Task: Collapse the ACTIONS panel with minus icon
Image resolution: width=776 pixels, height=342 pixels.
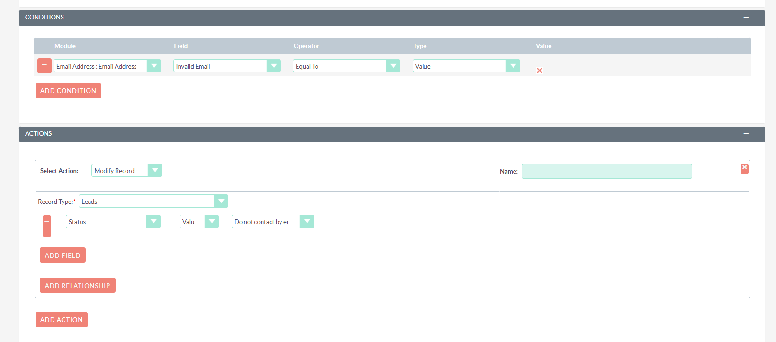Action: point(746,134)
